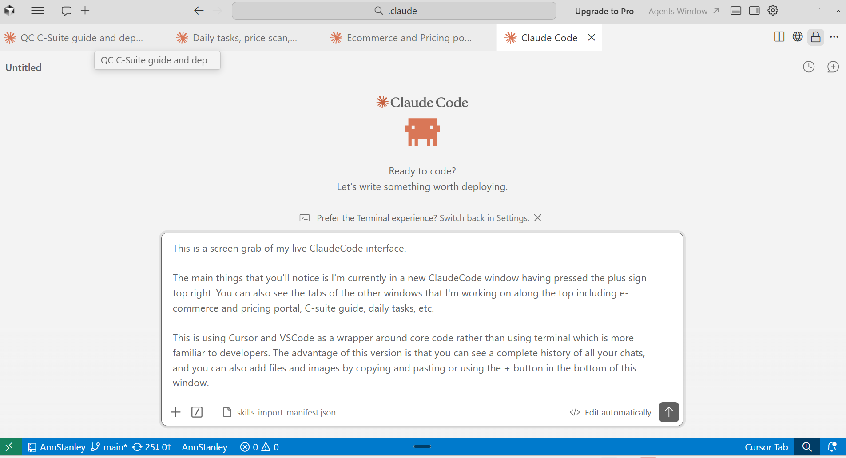Open the hamburger application menu

coord(38,11)
